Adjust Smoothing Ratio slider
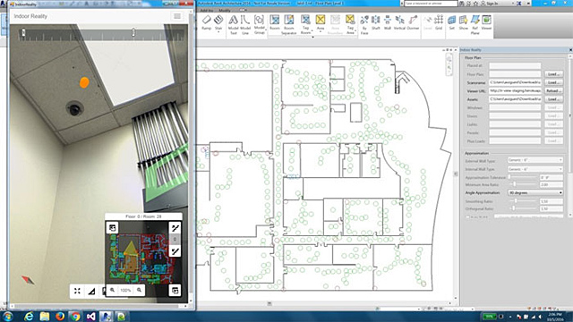The width and height of the screenshot is (573, 322). pos(523,201)
